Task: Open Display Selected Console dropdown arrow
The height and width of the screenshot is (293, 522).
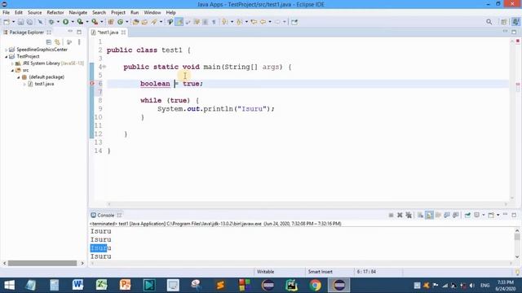Action: [484, 215]
